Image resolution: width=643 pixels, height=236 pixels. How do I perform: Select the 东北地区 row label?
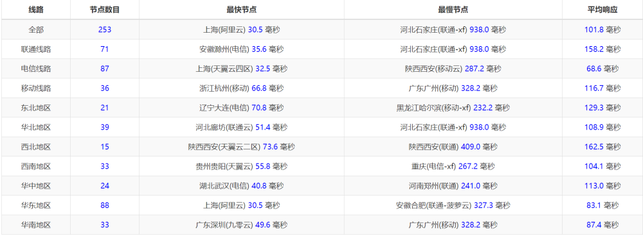click(36, 108)
